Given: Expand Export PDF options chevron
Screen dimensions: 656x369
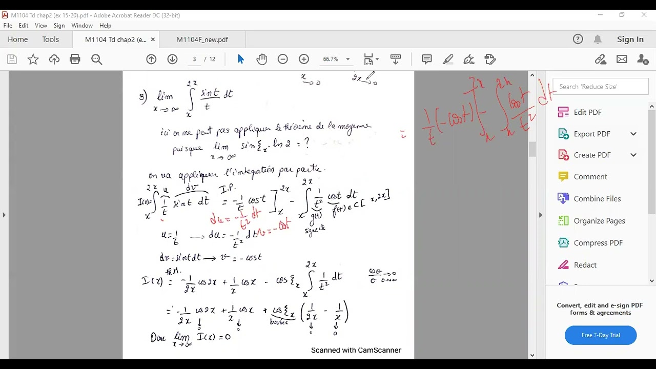Looking at the screenshot, I should point(633,134).
